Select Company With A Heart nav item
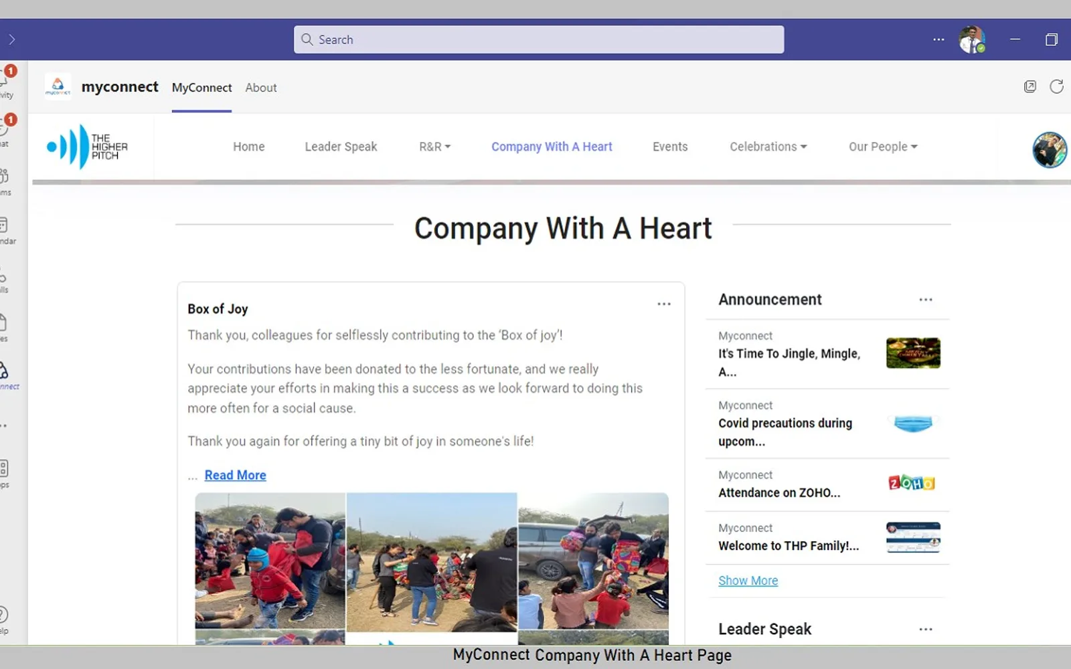1071x669 pixels. point(552,147)
